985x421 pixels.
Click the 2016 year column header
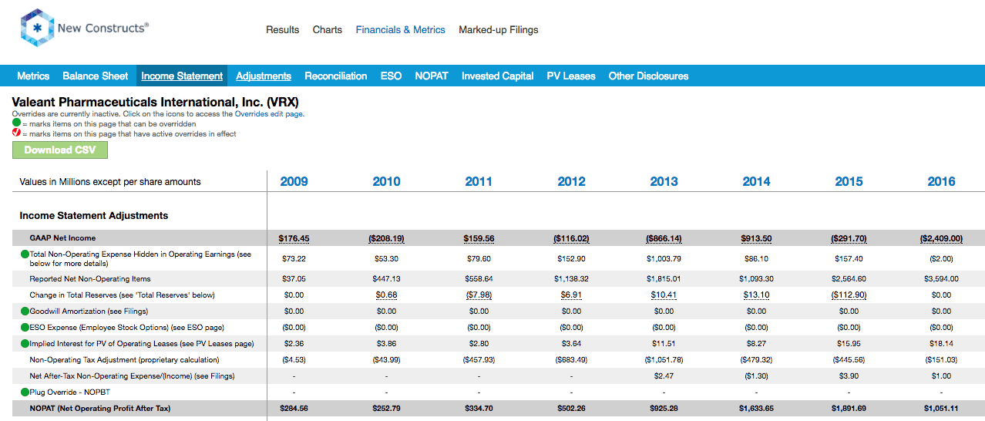click(x=941, y=181)
